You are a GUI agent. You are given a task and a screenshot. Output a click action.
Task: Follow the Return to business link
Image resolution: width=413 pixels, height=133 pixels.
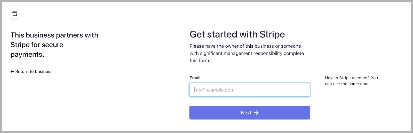(31, 71)
